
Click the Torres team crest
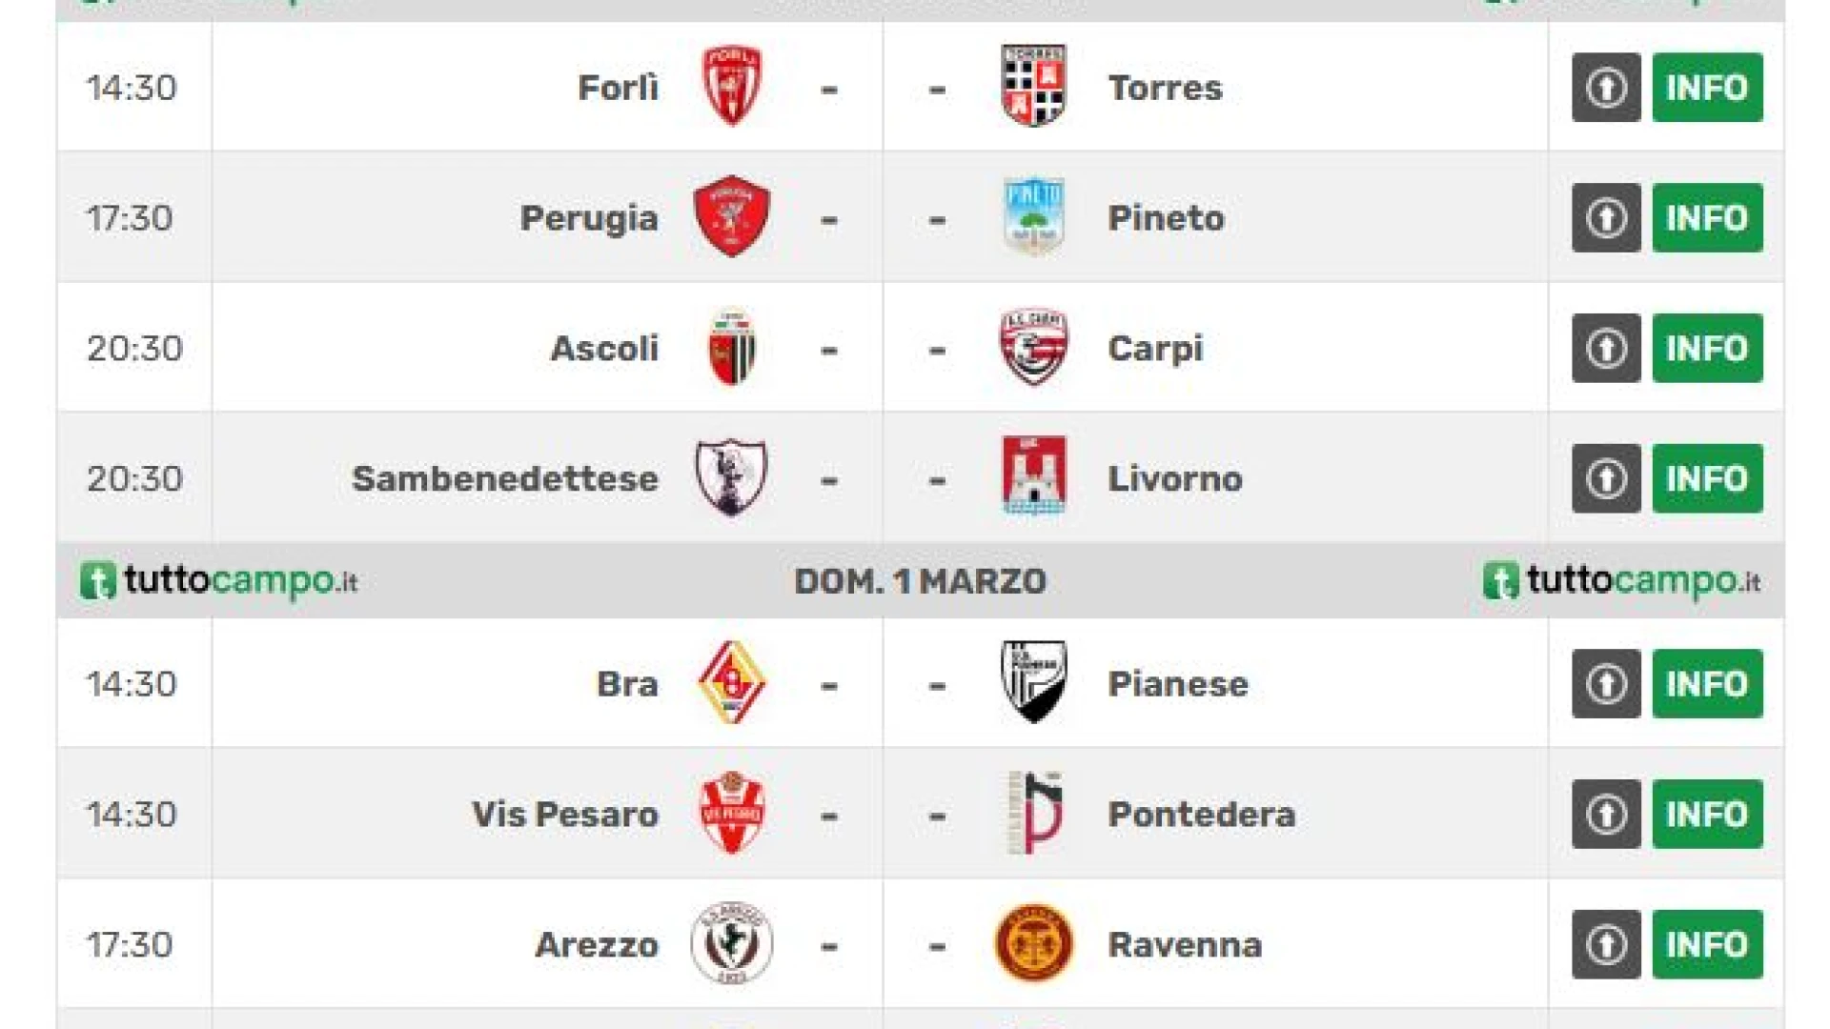tap(1033, 87)
